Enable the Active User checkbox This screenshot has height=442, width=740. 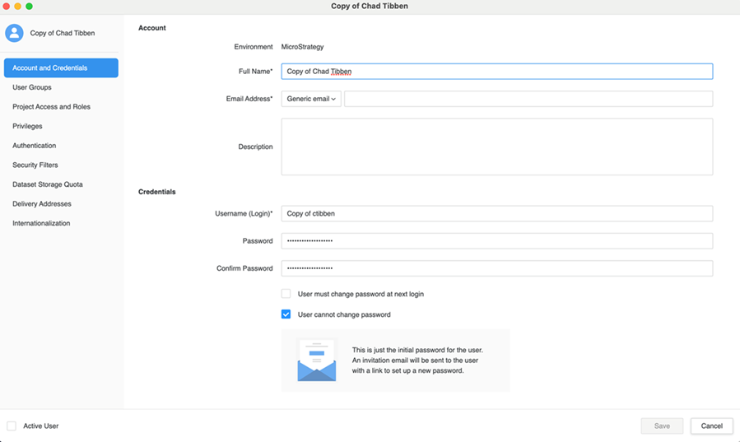tap(12, 426)
